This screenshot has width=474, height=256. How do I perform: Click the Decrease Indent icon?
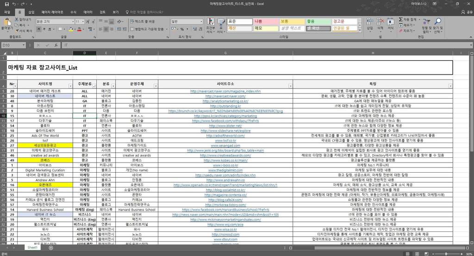coord(119,29)
